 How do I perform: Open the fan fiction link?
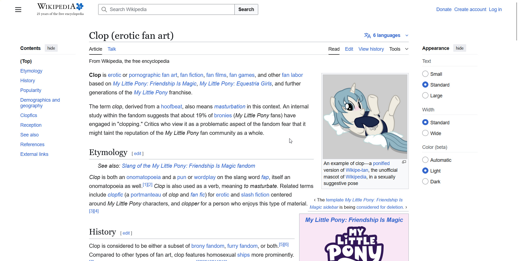(192, 75)
